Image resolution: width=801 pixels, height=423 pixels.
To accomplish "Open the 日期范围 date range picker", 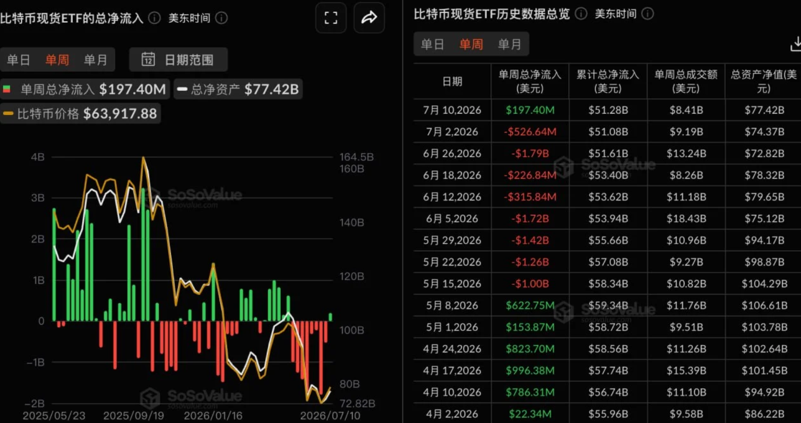I will pyautogui.click(x=178, y=59).
